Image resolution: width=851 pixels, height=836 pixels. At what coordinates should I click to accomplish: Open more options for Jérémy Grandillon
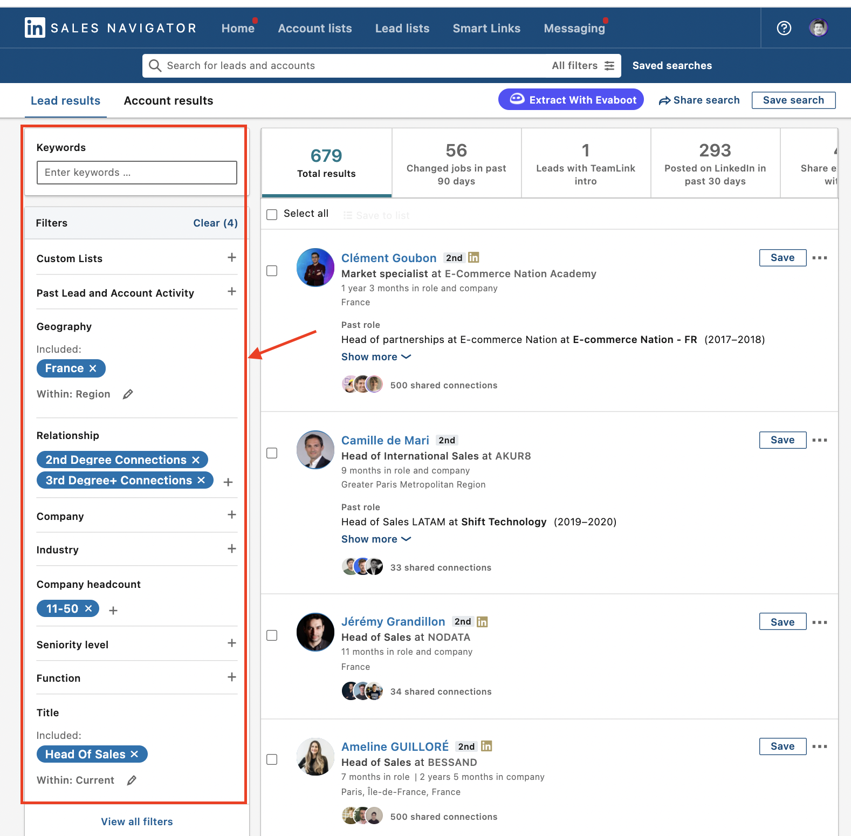pyautogui.click(x=820, y=622)
